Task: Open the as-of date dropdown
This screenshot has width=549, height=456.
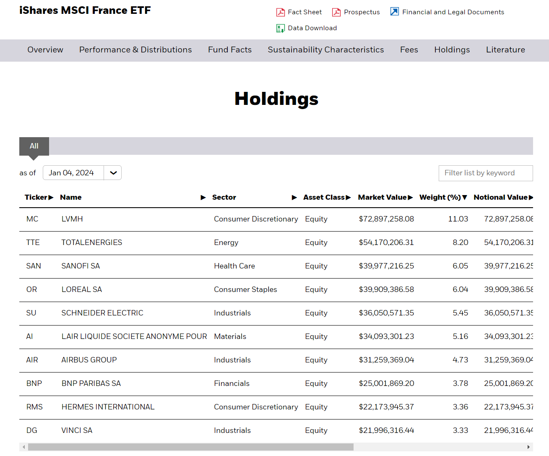Action: tap(113, 173)
